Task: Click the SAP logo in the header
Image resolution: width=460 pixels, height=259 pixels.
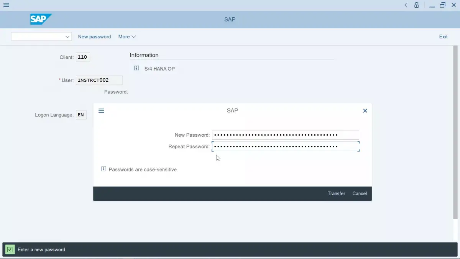Action: coord(41,19)
